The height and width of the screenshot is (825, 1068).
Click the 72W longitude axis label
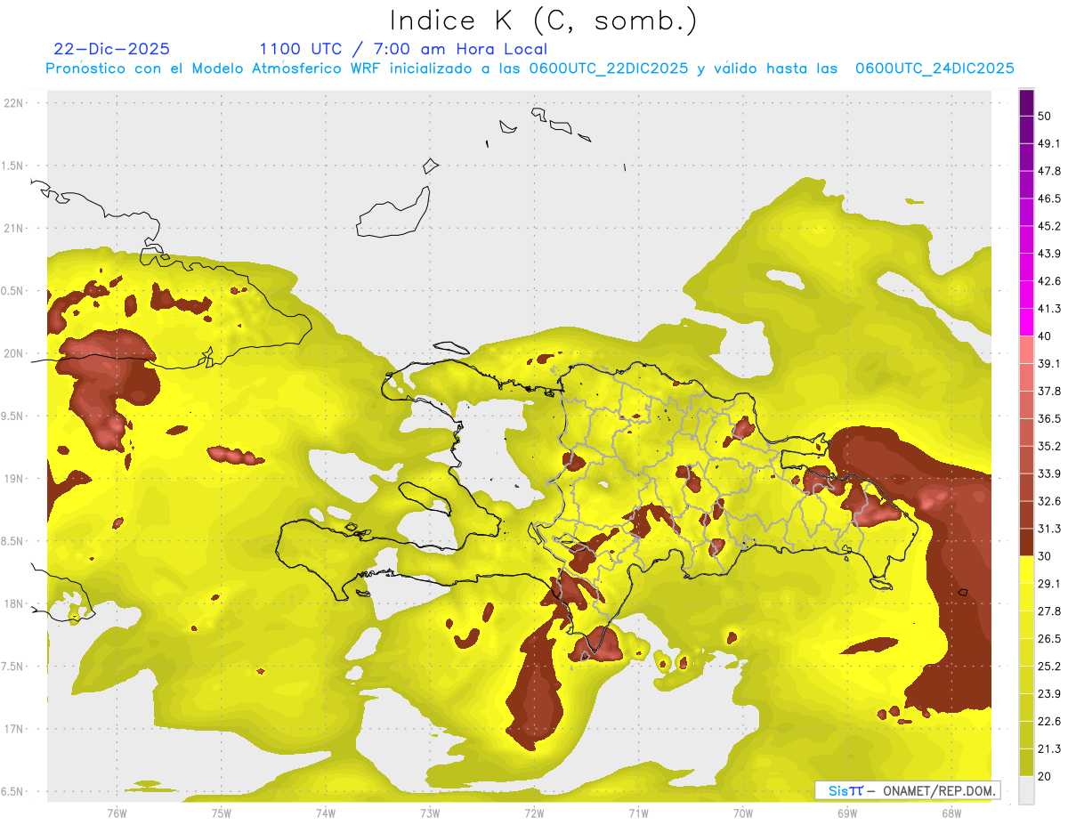[x=534, y=813]
